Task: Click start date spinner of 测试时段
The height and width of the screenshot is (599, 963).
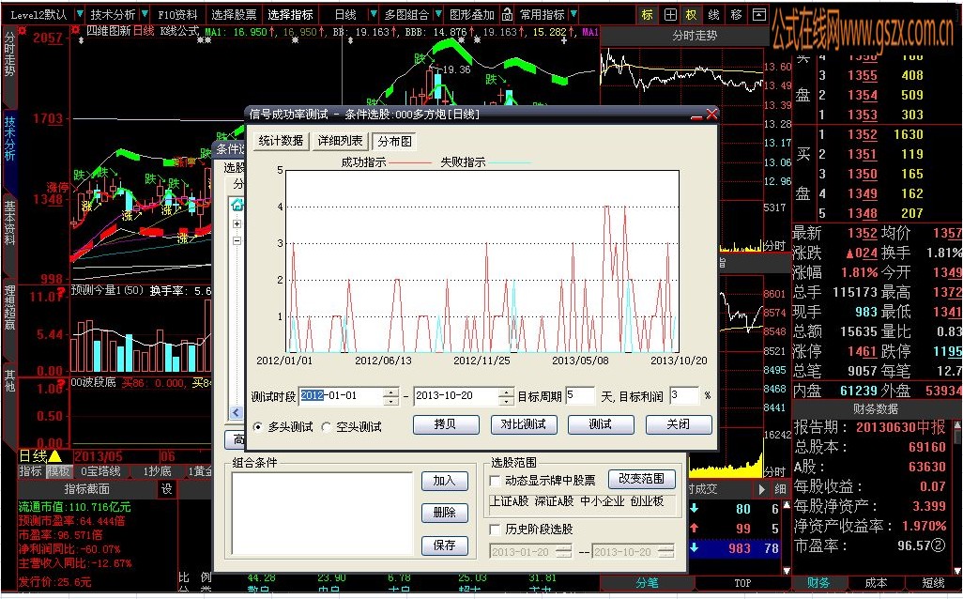Action: point(390,396)
